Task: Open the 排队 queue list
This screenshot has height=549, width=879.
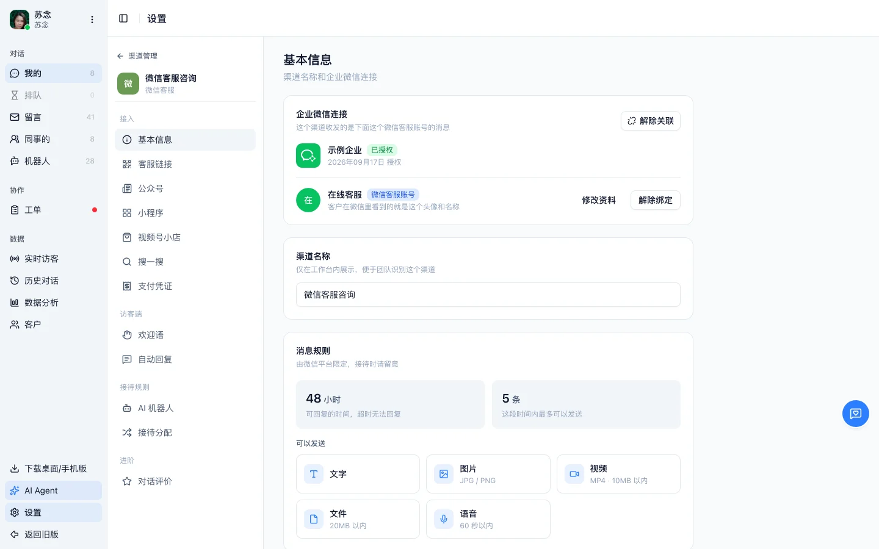Action: (x=53, y=95)
